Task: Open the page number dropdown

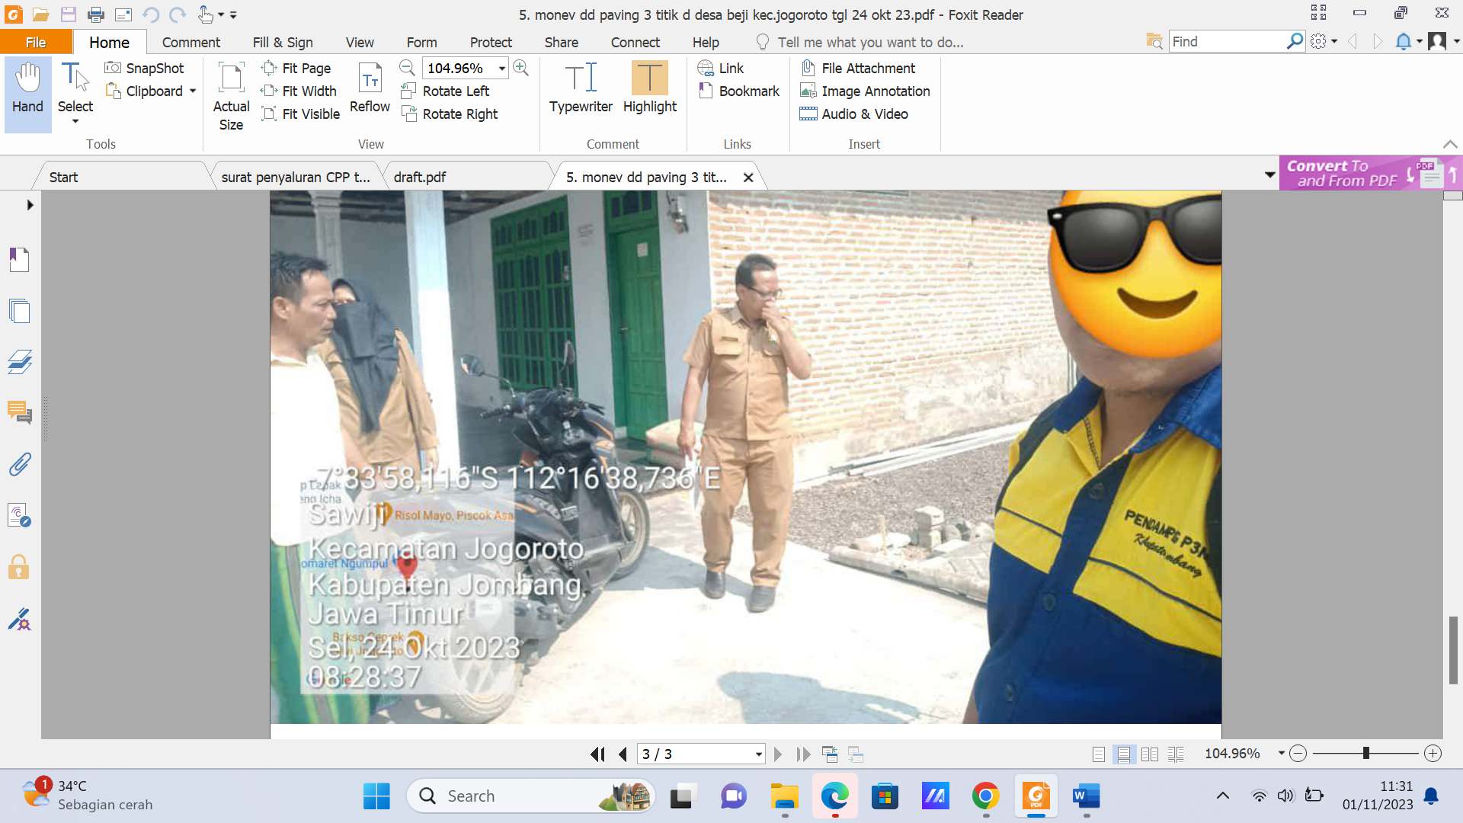Action: click(758, 754)
